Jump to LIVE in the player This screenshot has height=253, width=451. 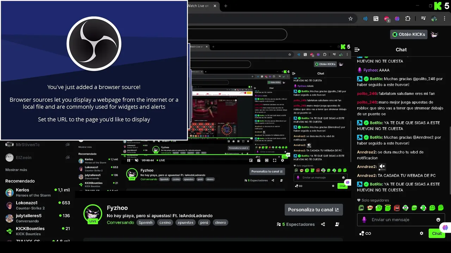click(160, 160)
